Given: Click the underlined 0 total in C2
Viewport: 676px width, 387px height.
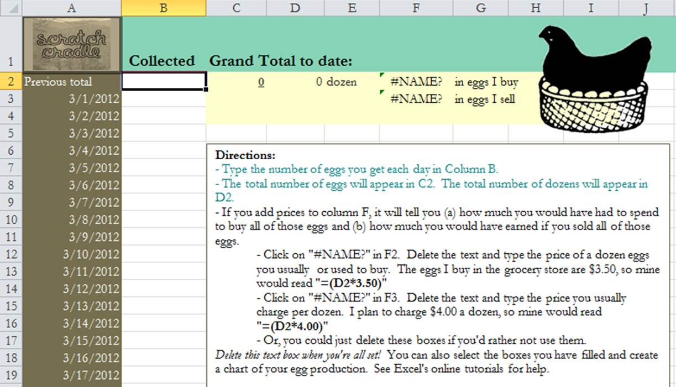Looking at the screenshot, I should (x=261, y=82).
